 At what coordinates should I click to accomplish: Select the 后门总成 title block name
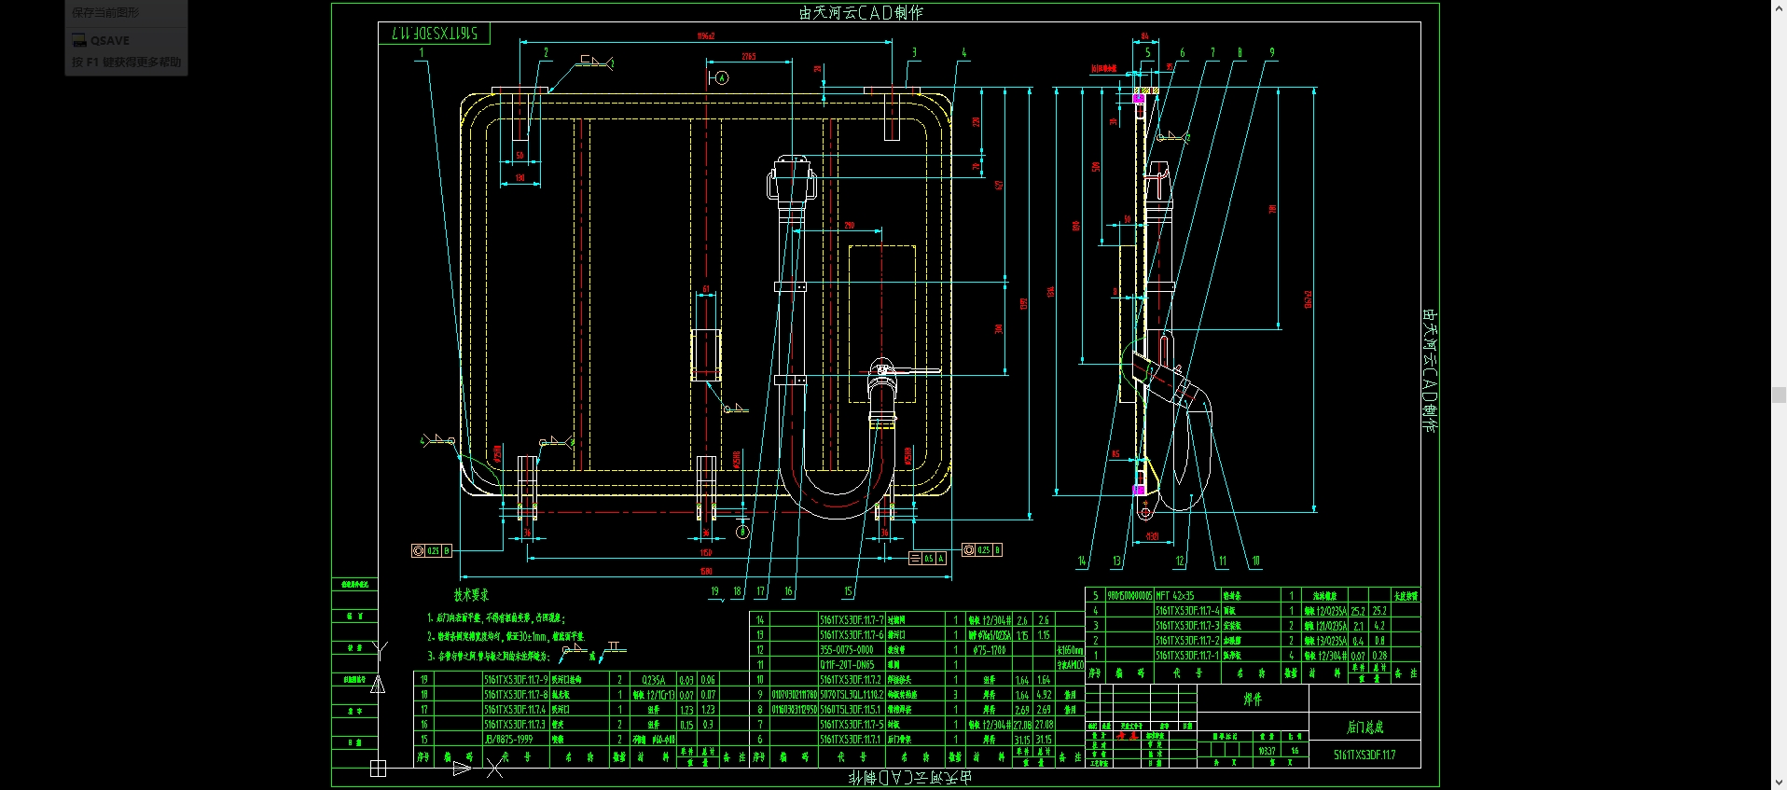click(x=1364, y=727)
